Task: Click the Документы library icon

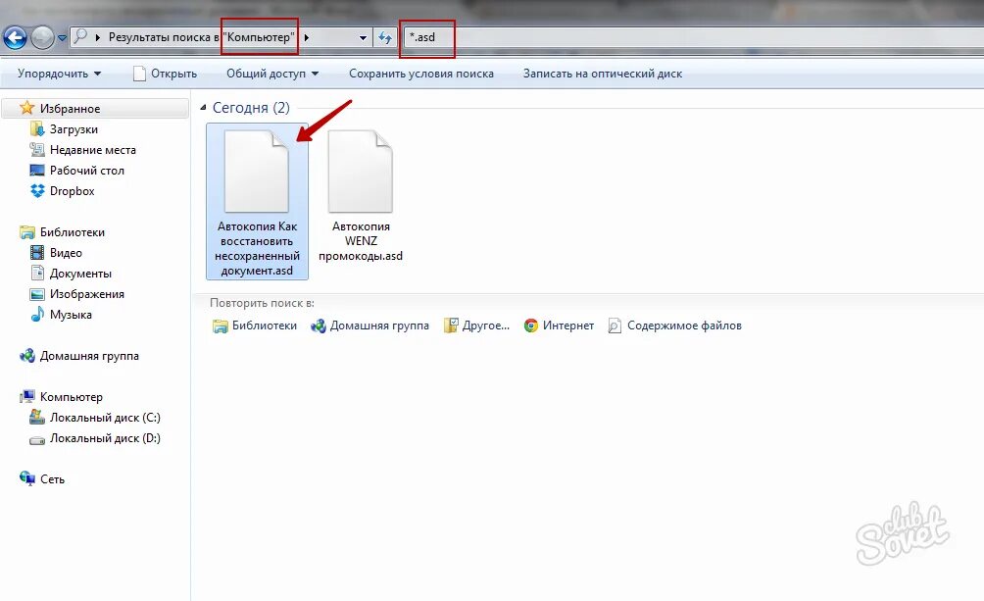Action: point(37,274)
